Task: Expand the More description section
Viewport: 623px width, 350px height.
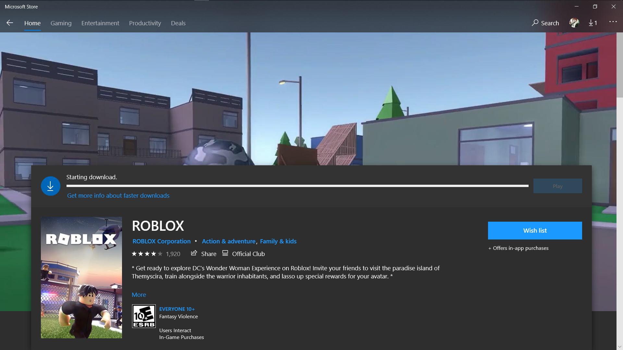Action: click(139, 295)
